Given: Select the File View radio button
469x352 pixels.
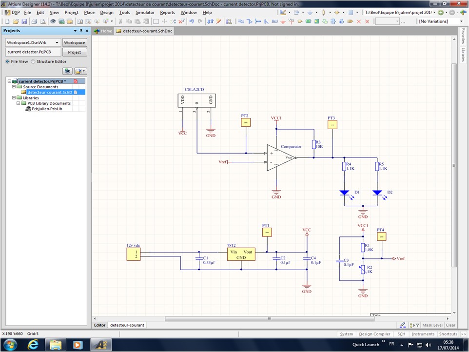Looking at the screenshot, I should [8, 62].
